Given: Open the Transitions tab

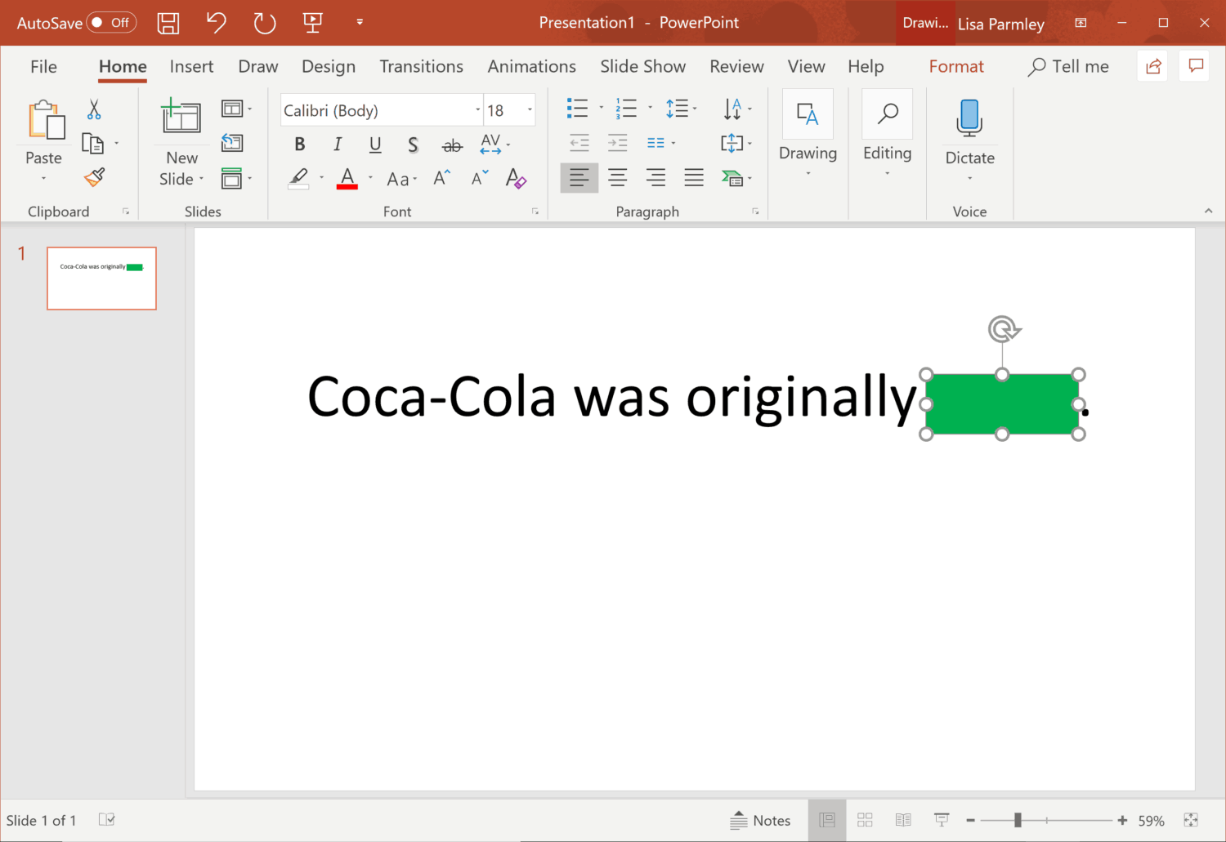Looking at the screenshot, I should 421,67.
